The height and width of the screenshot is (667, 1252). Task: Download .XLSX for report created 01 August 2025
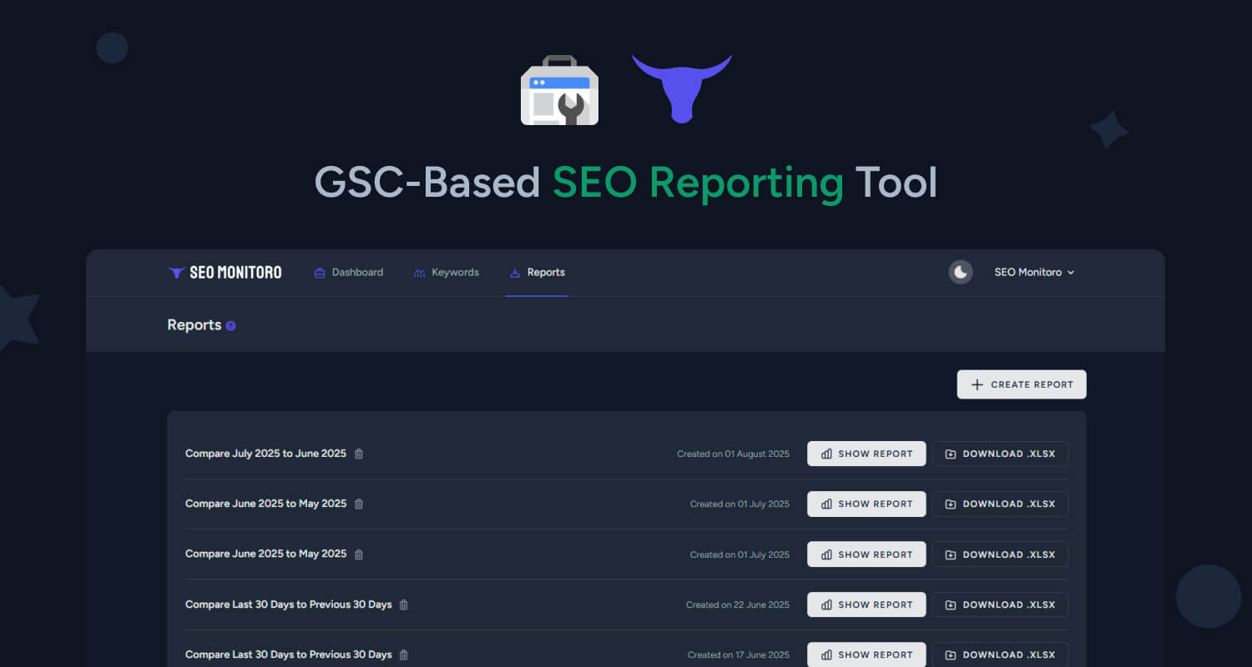(x=1000, y=454)
